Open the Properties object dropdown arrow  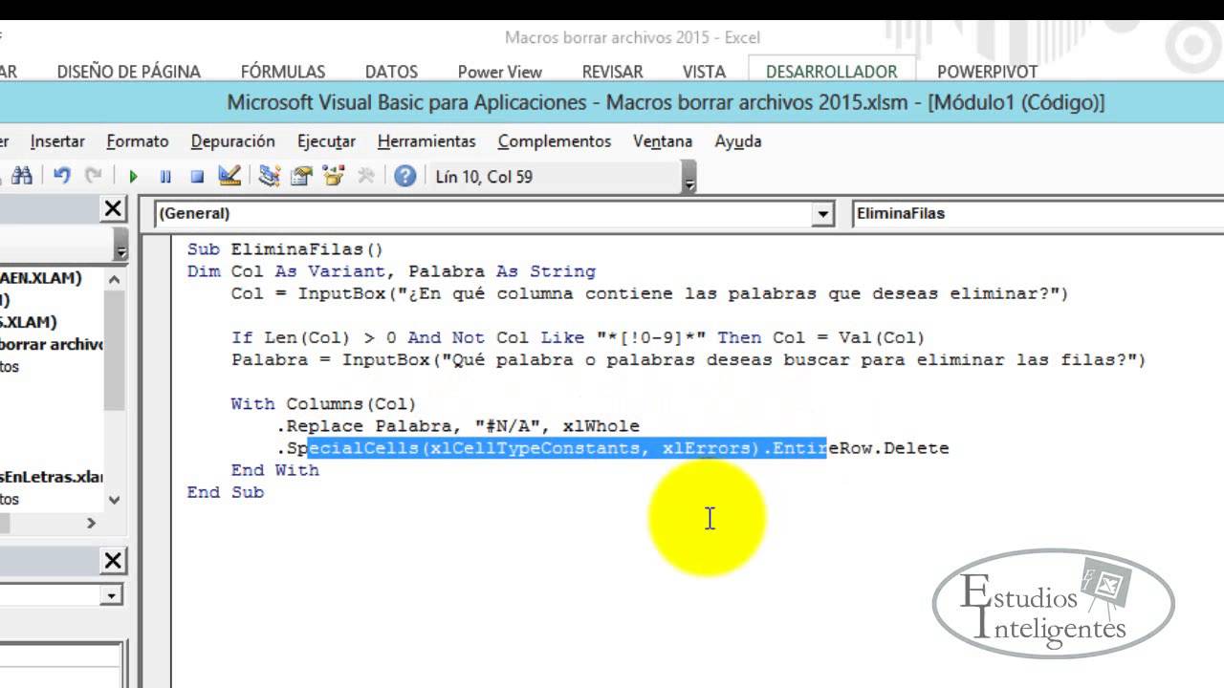pyautogui.click(x=113, y=595)
